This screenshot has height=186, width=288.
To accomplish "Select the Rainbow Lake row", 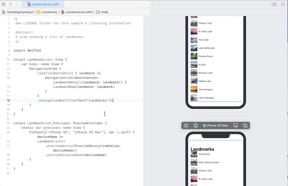I will pyautogui.click(x=216, y=73).
